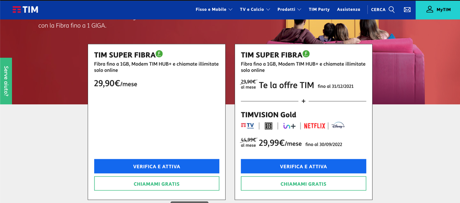Click the Infinity+ logo
This screenshot has width=460, height=203.
point(289,126)
